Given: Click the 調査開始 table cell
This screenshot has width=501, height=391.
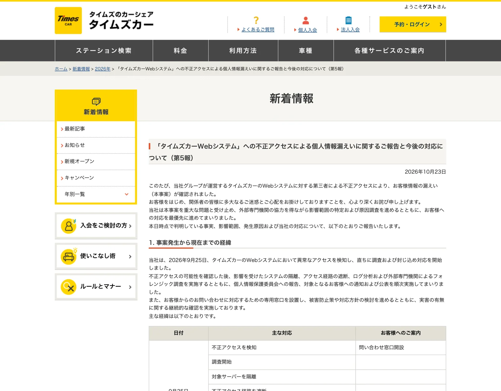Looking at the screenshot, I should pyautogui.click(x=282, y=362).
